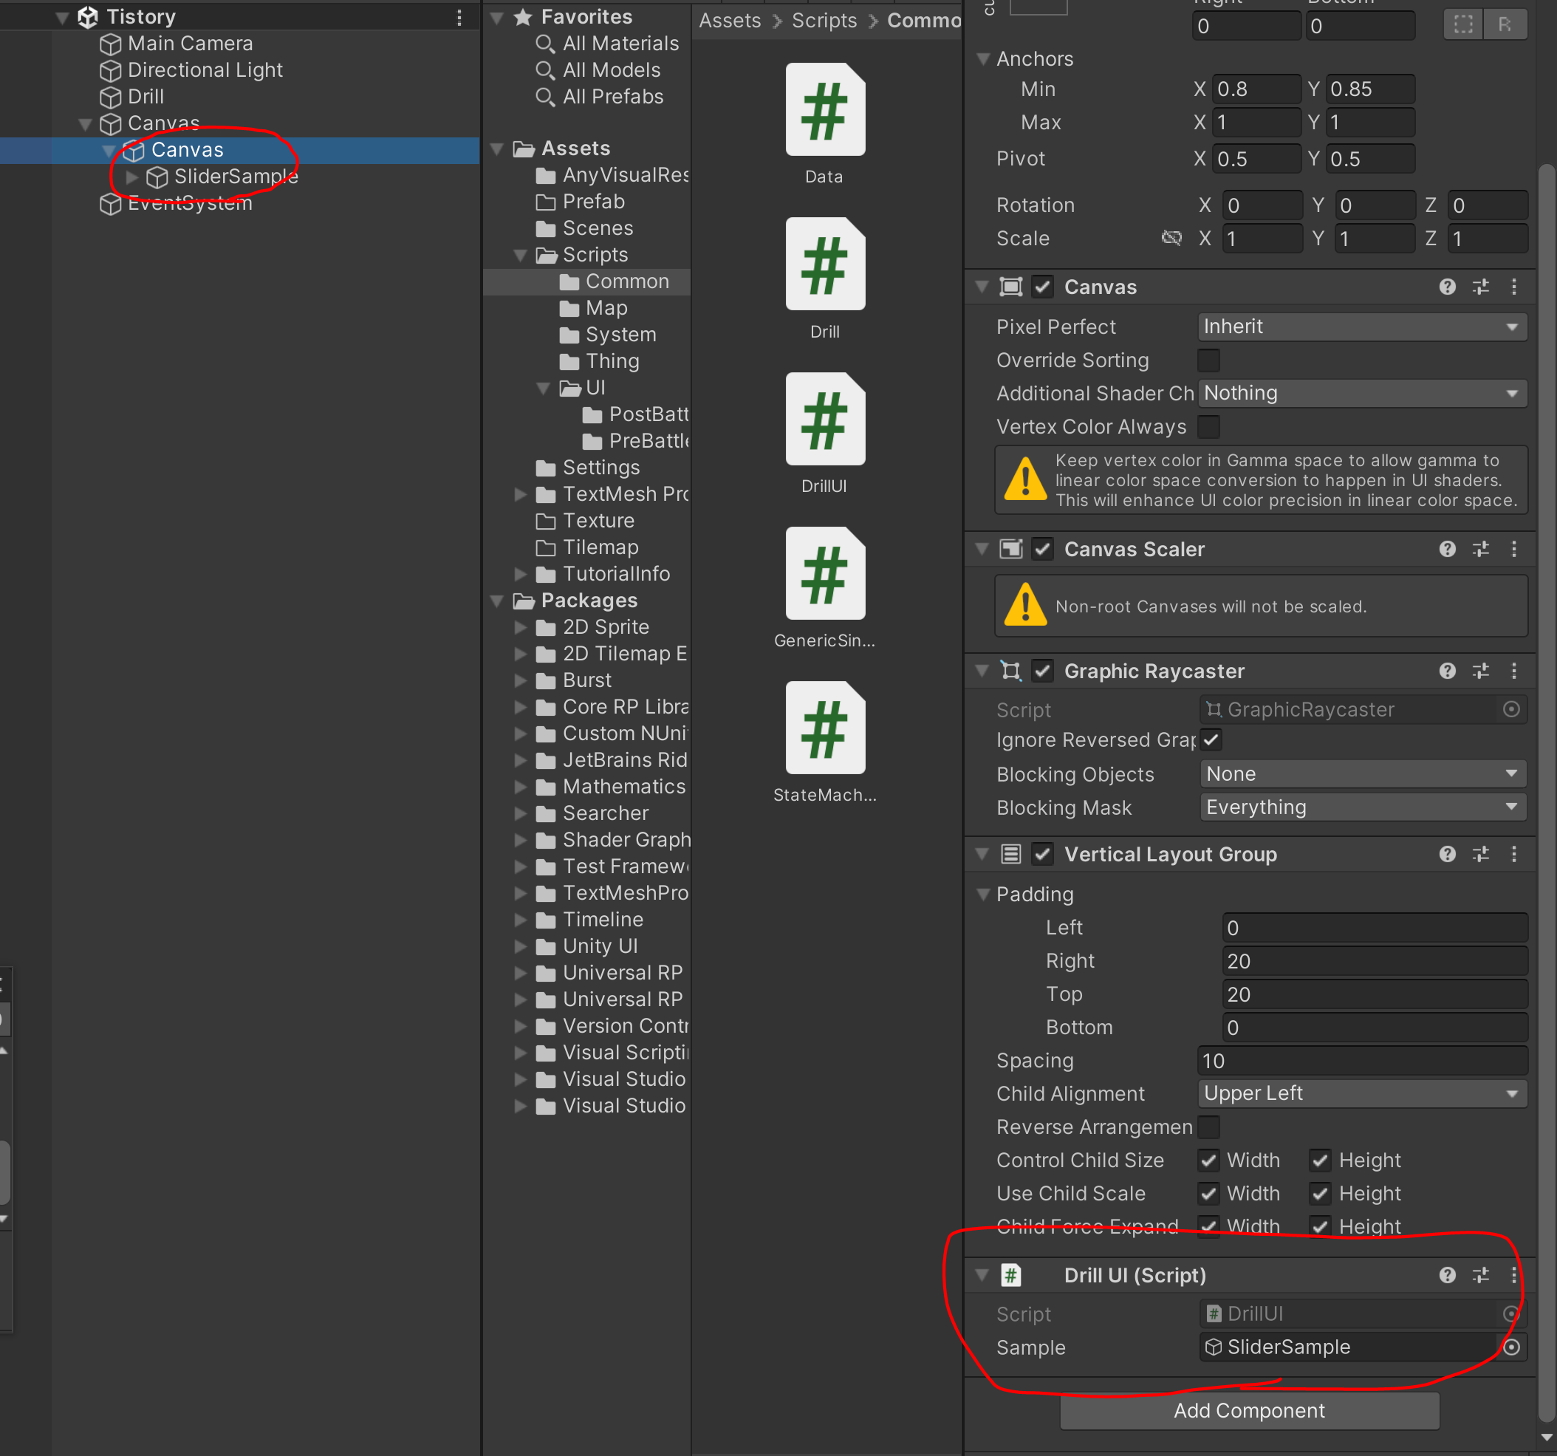This screenshot has height=1456, width=1557.
Task: Expand the SliderSample hierarchy item
Action: [132, 177]
